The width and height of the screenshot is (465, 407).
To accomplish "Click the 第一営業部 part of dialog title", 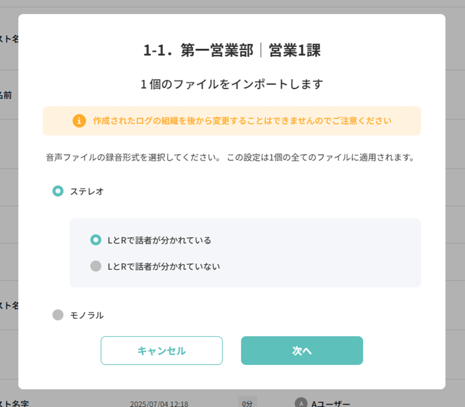I will click(x=217, y=50).
